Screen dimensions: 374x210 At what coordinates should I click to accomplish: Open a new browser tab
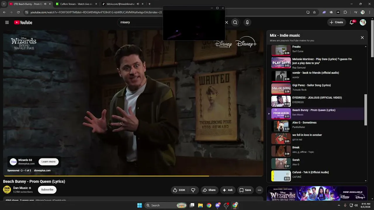[x=150, y=4]
